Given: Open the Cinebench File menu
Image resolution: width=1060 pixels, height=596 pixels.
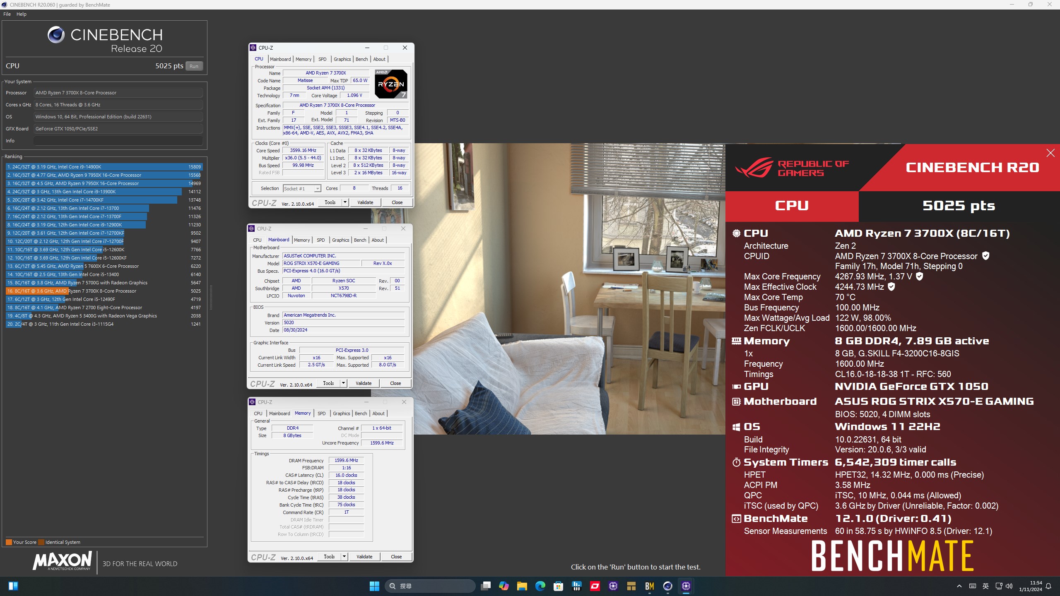Looking at the screenshot, I should tap(7, 14).
